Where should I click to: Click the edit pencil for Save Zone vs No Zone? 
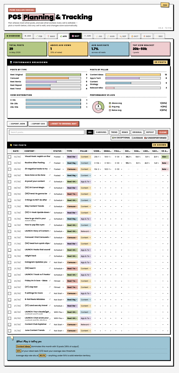click(50, 175)
